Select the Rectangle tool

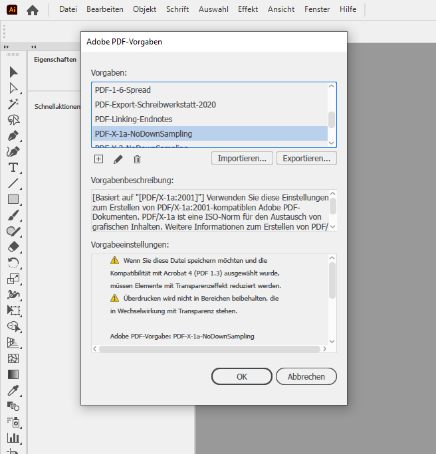pyautogui.click(x=13, y=199)
